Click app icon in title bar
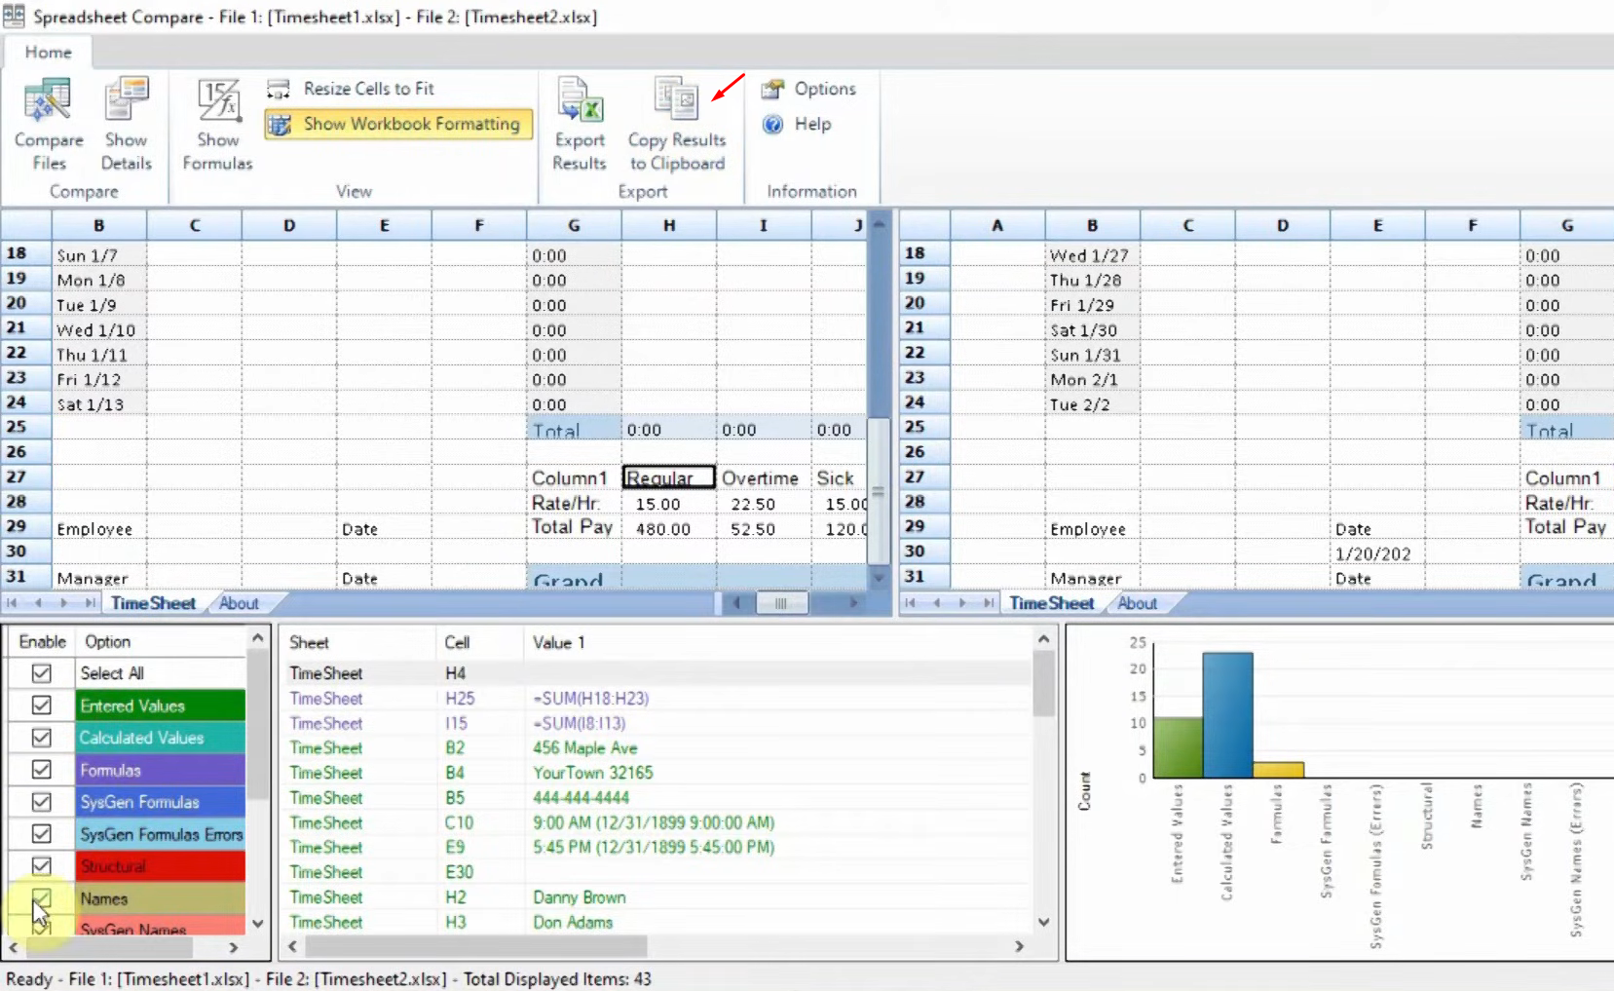This screenshot has width=1614, height=991. [x=14, y=16]
